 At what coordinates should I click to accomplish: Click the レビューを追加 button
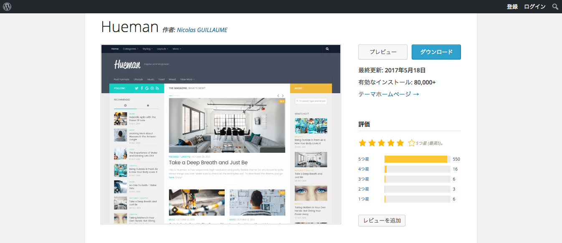[382, 221]
